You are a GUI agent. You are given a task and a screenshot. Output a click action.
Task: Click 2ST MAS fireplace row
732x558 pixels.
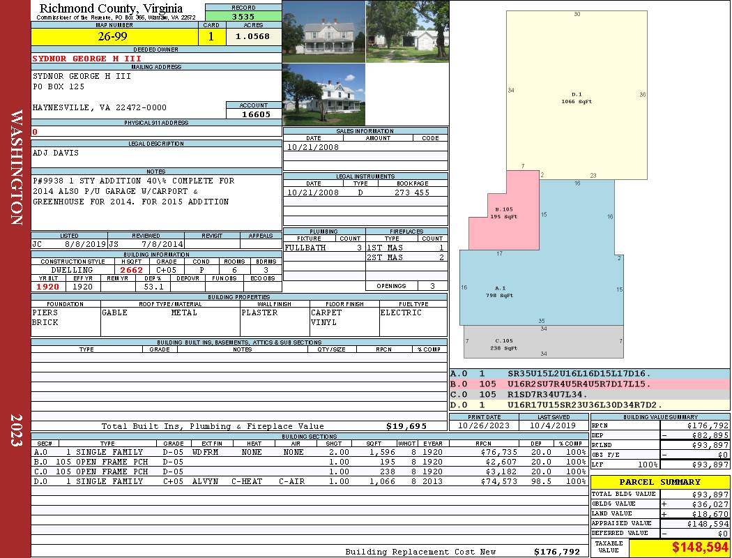point(406,257)
